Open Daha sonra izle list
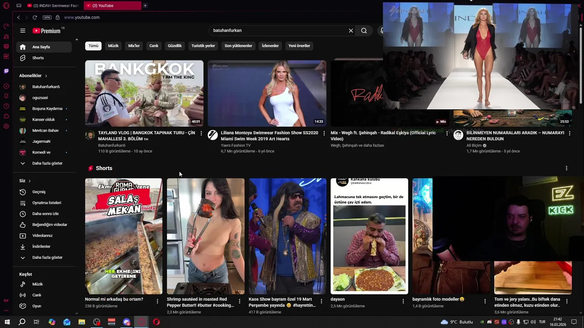The width and height of the screenshot is (584, 328). click(44, 214)
